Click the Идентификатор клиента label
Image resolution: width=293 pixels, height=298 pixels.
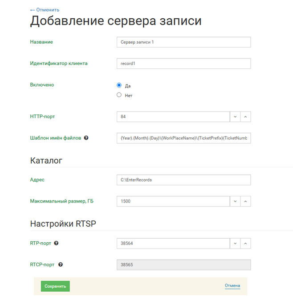(x=59, y=63)
